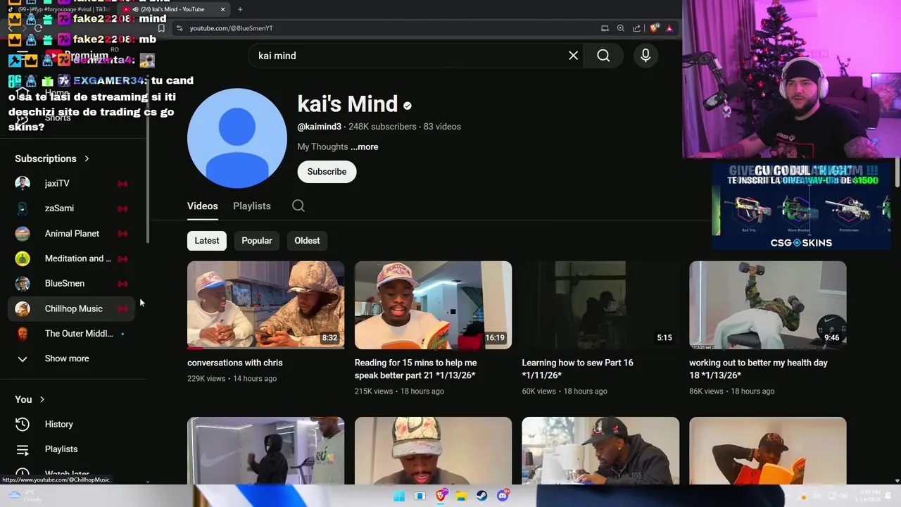Image resolution: width=901 pixels, height=507 pixels.
Task: Select the Latest filter chip
Action: pyautogui.click(x=207, y=241)
